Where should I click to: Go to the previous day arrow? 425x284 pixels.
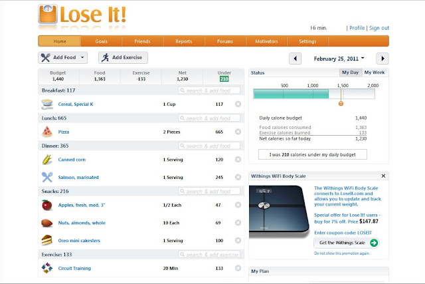pyautogui.click(x=295, y=59)
